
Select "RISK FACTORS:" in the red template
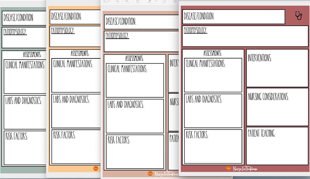(197, 135)
